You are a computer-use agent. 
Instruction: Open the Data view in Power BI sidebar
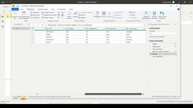(3, 22)
